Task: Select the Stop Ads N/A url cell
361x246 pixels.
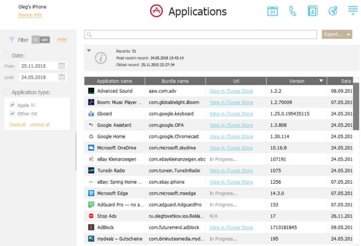Action: [x=236, y=216]
